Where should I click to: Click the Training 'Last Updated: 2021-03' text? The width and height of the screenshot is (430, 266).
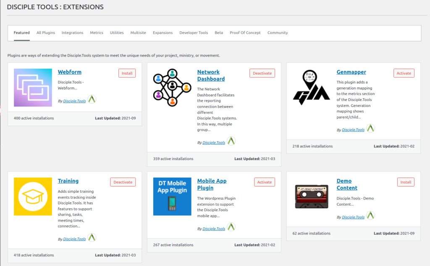click(x=115, y=255)
